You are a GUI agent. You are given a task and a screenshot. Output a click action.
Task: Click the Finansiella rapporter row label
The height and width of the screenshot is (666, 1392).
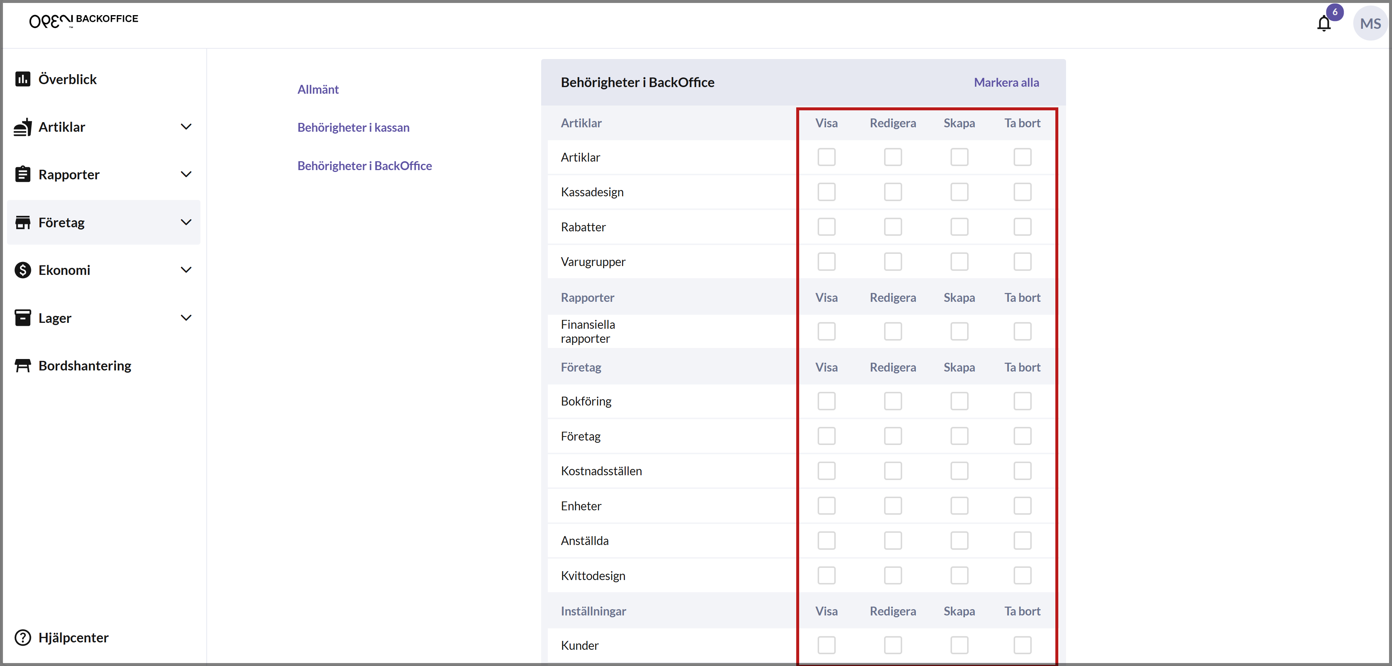click(588, 332)
